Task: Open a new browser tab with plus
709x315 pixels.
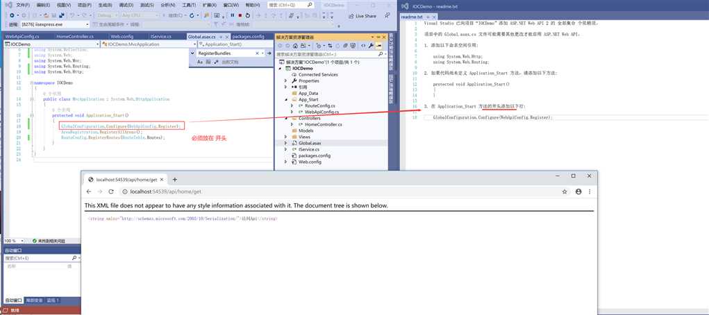Action: [x=175, y=180]
